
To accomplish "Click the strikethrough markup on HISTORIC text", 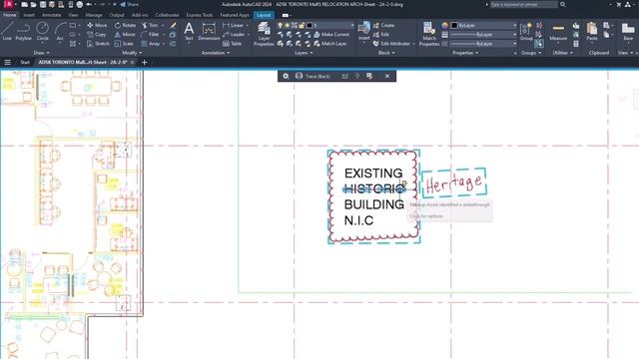I will tap(374, 189).
